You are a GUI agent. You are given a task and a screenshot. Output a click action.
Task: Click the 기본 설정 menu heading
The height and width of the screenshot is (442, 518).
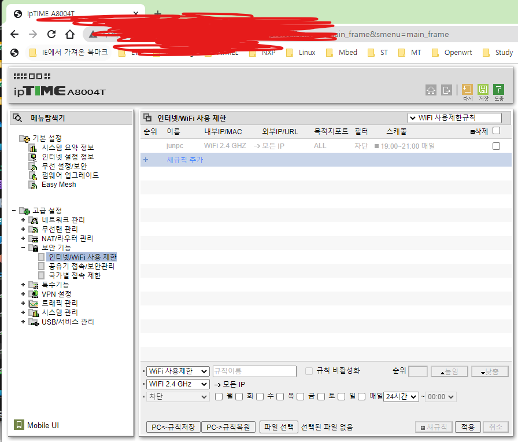[47, 138]
